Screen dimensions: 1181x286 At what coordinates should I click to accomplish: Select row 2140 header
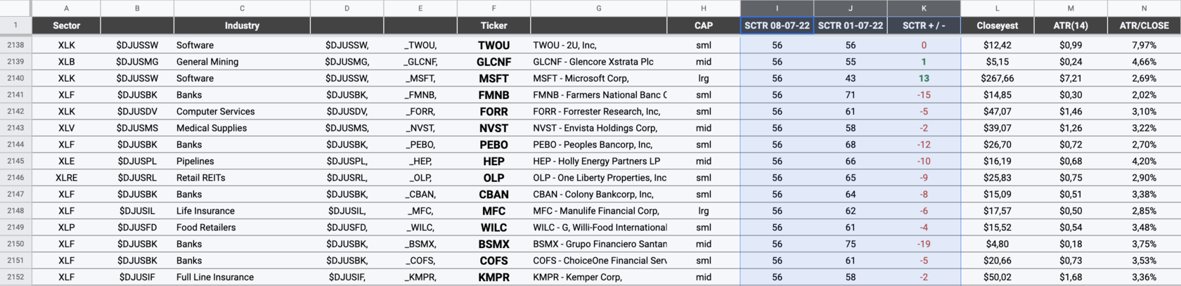(x=15, y=78)
